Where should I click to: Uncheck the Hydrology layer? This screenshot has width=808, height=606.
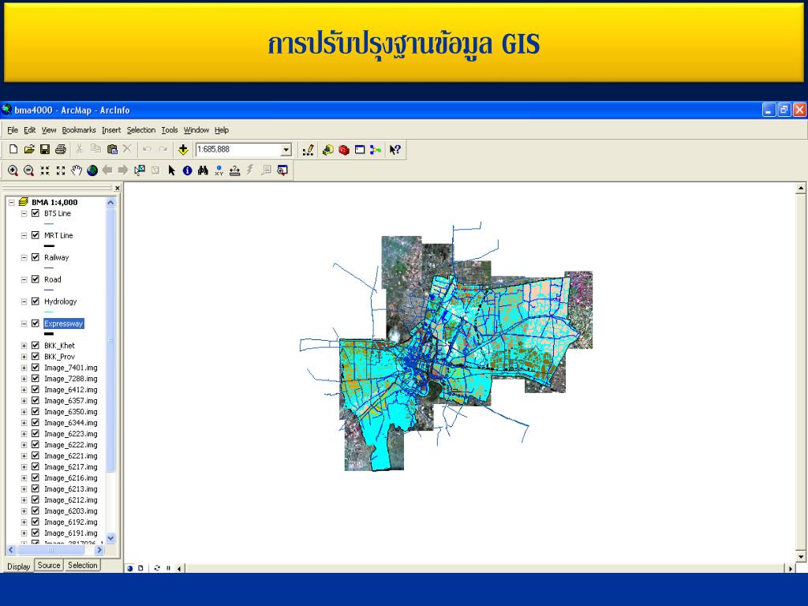click(x=36, y=301)
